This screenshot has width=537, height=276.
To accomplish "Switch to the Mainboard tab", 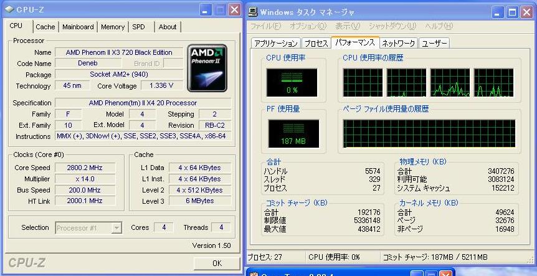I will point(78,27).
